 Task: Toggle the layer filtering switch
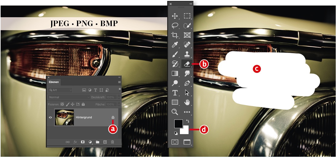tap(119, 90)
